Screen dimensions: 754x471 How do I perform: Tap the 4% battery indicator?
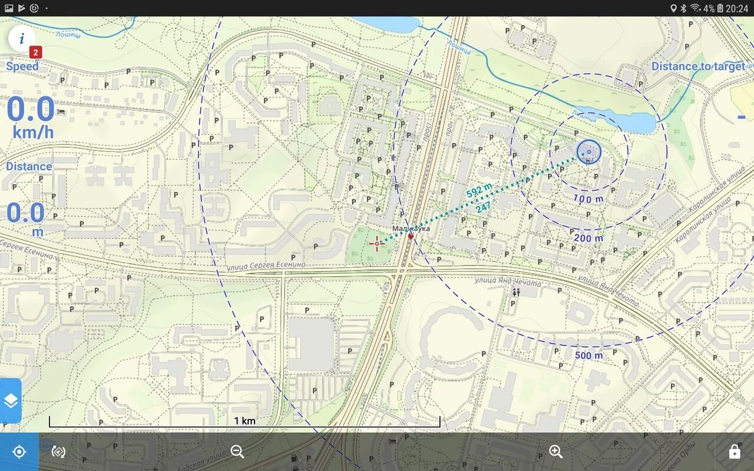pos(713,8)
